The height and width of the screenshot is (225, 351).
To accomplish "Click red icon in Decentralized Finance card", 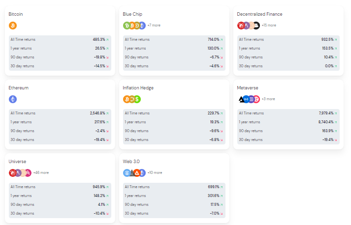I will (x=241, y=26).
